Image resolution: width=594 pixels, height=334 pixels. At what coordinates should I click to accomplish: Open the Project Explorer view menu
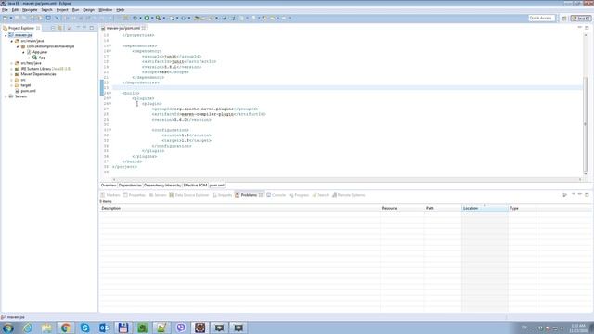78,28
